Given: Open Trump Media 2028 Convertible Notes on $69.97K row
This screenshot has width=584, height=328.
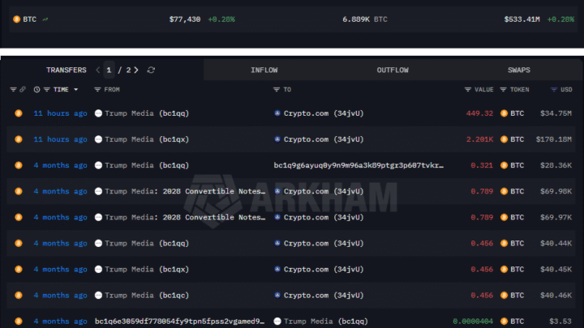Looking at the screenshot, I should click(185, 217).
